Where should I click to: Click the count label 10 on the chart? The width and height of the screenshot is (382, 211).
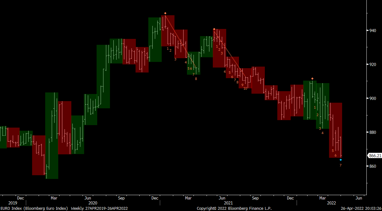(x=245, y=88)
